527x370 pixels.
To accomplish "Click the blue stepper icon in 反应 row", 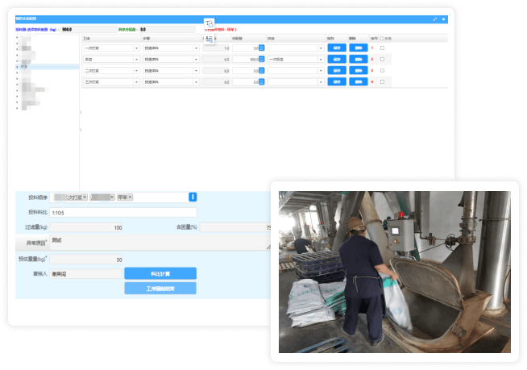I will tap(261, 60).
